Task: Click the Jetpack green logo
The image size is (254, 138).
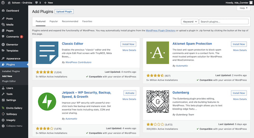Action: (x=47, y=102)
